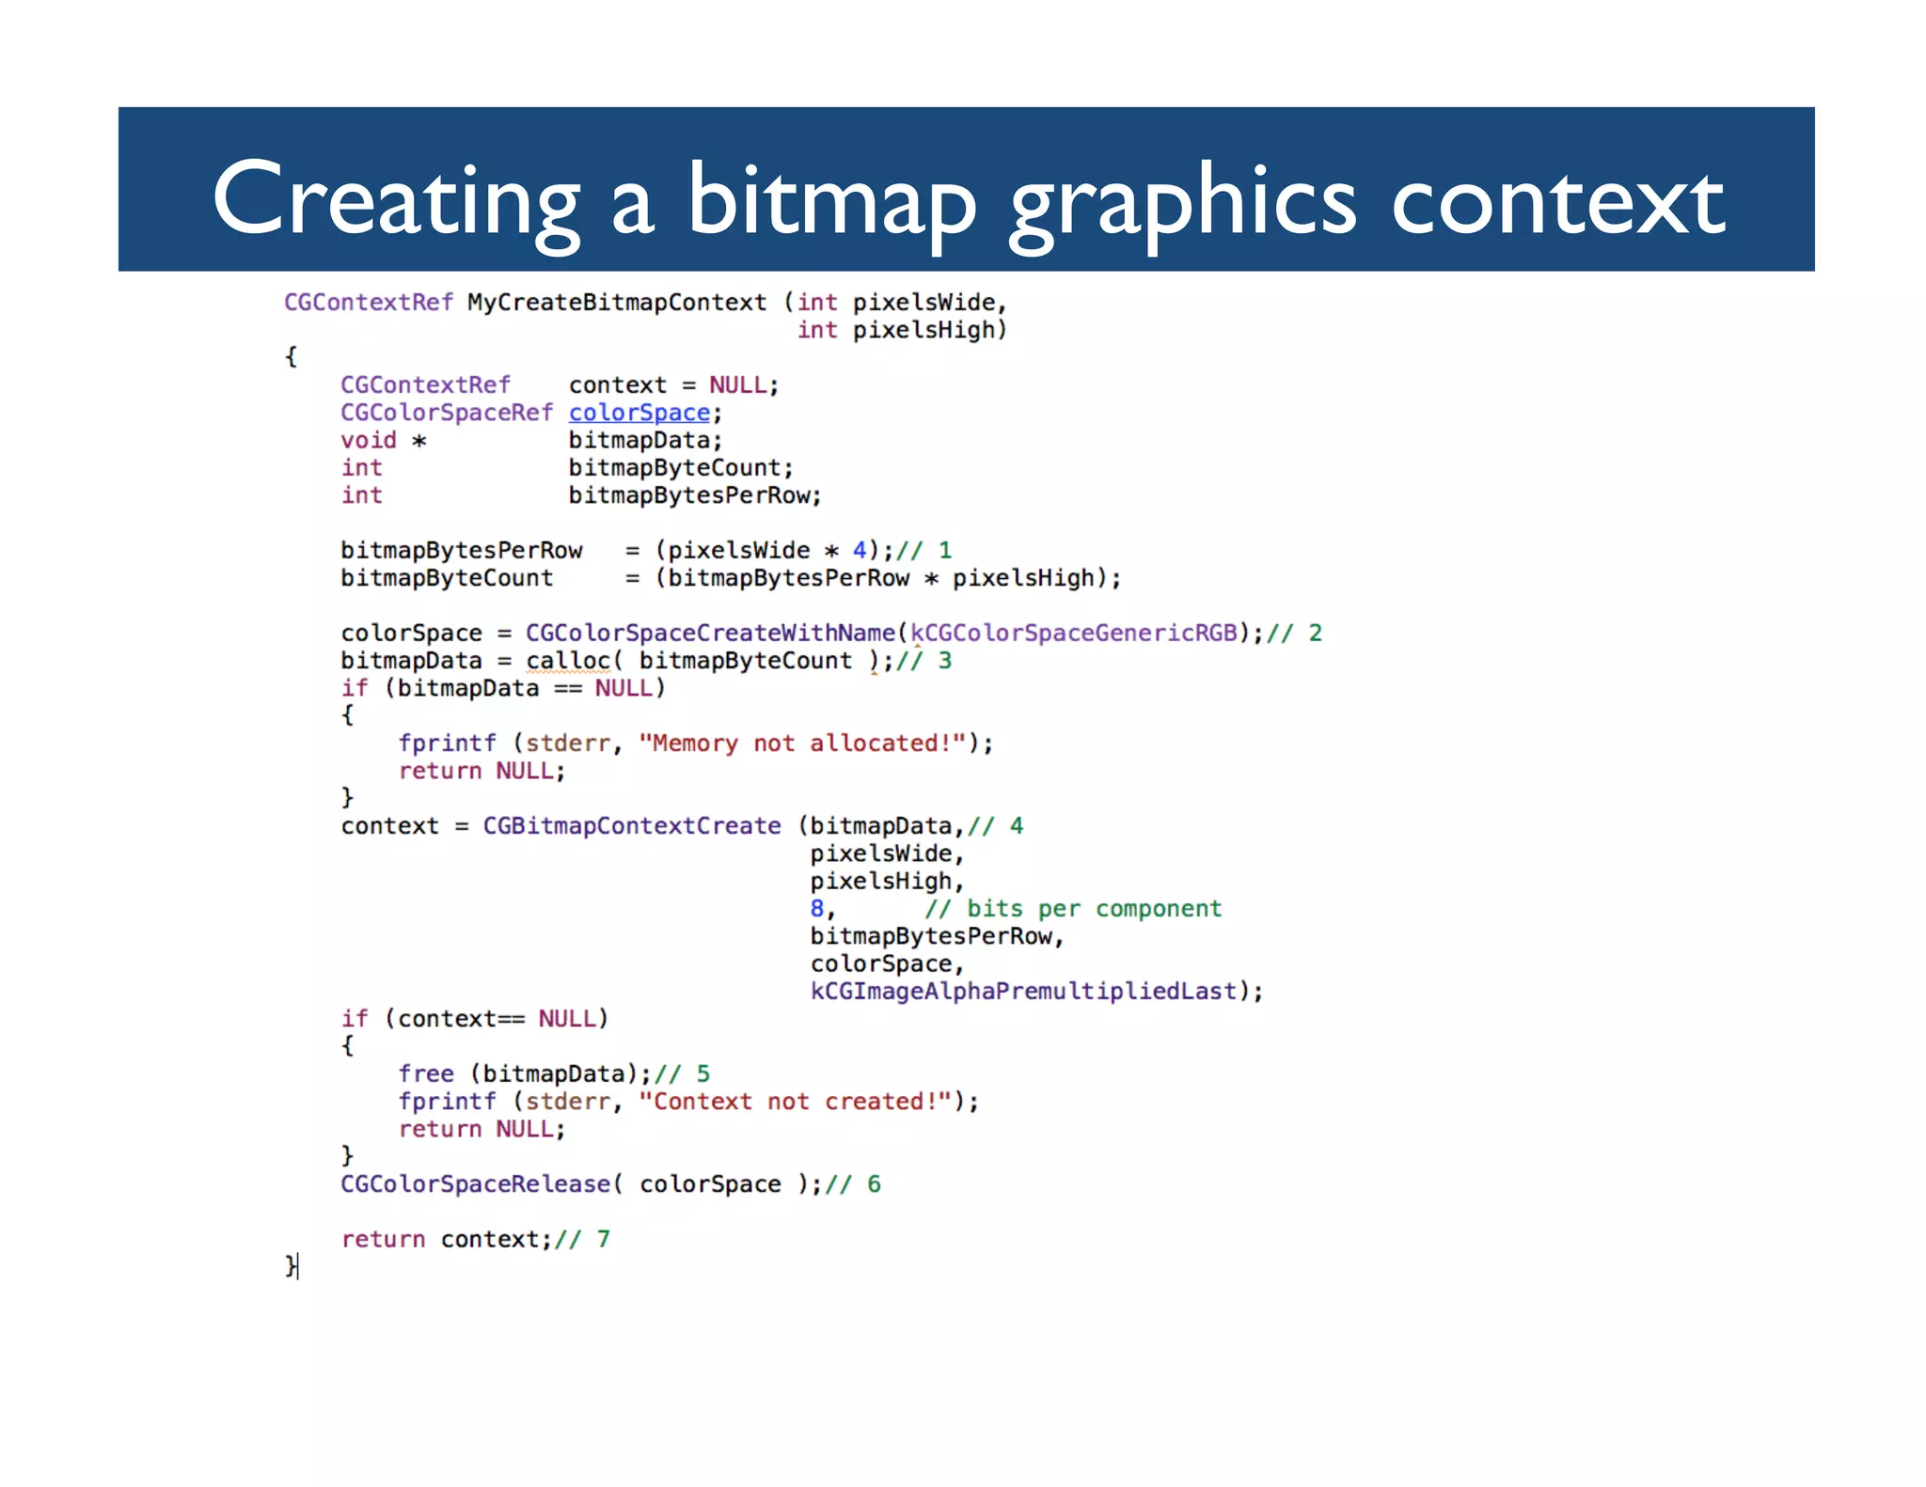Click the 'if (bitmapData == NULL)' line
1926x1487 pixels.
pyautogui.click(x=503, y=688)
